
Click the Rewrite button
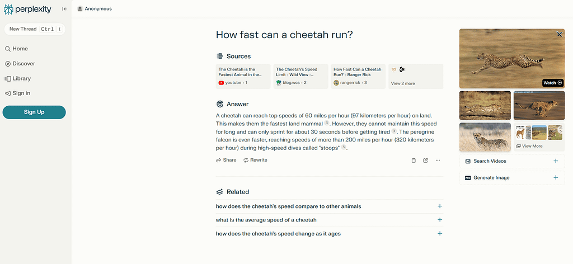255,160
